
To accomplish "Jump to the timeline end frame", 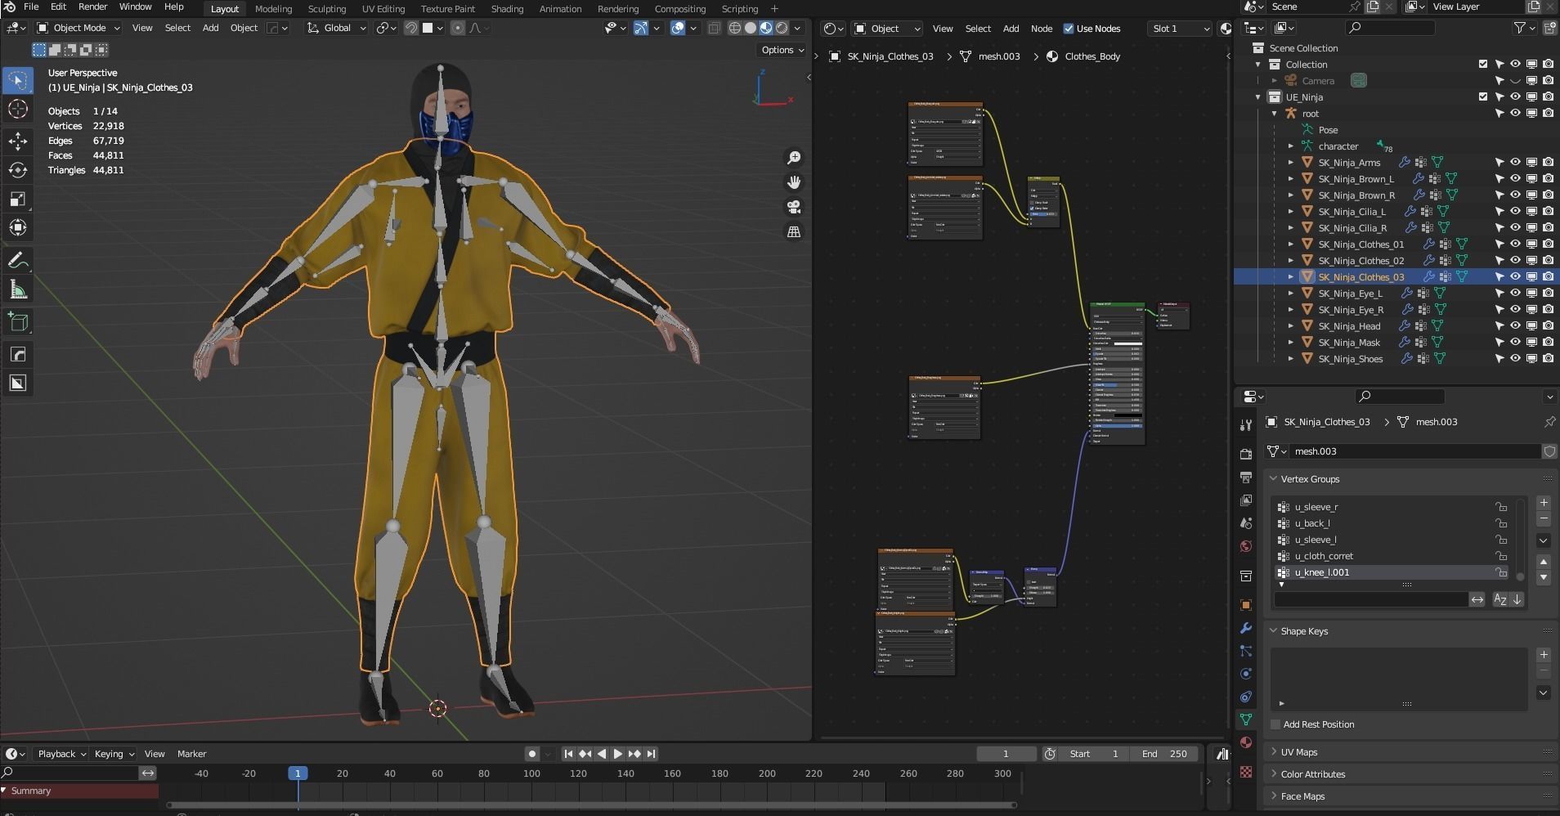I will 651,754.
